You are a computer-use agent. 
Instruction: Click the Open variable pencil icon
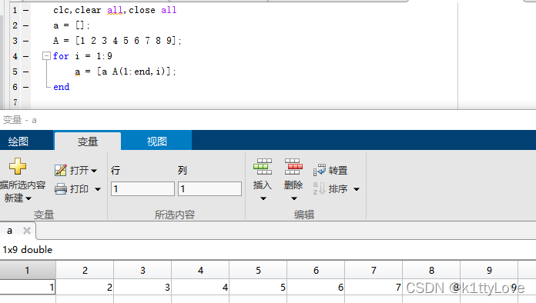[x=61, y=170]
